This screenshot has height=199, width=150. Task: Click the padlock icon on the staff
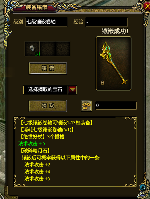103,83
